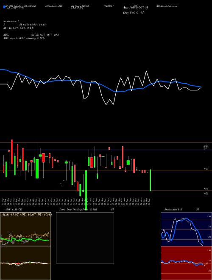Open the MACD histogram chart thumbnail
This screenshot has width=212, height=280.
tap(25, 263)
